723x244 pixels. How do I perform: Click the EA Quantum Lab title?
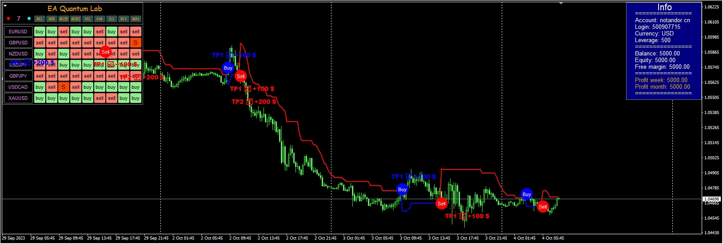coord(75,8)
